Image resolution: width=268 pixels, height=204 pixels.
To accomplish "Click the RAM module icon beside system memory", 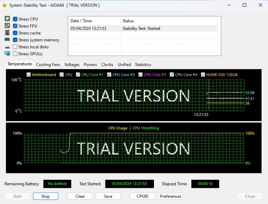I will click(7, 40).
